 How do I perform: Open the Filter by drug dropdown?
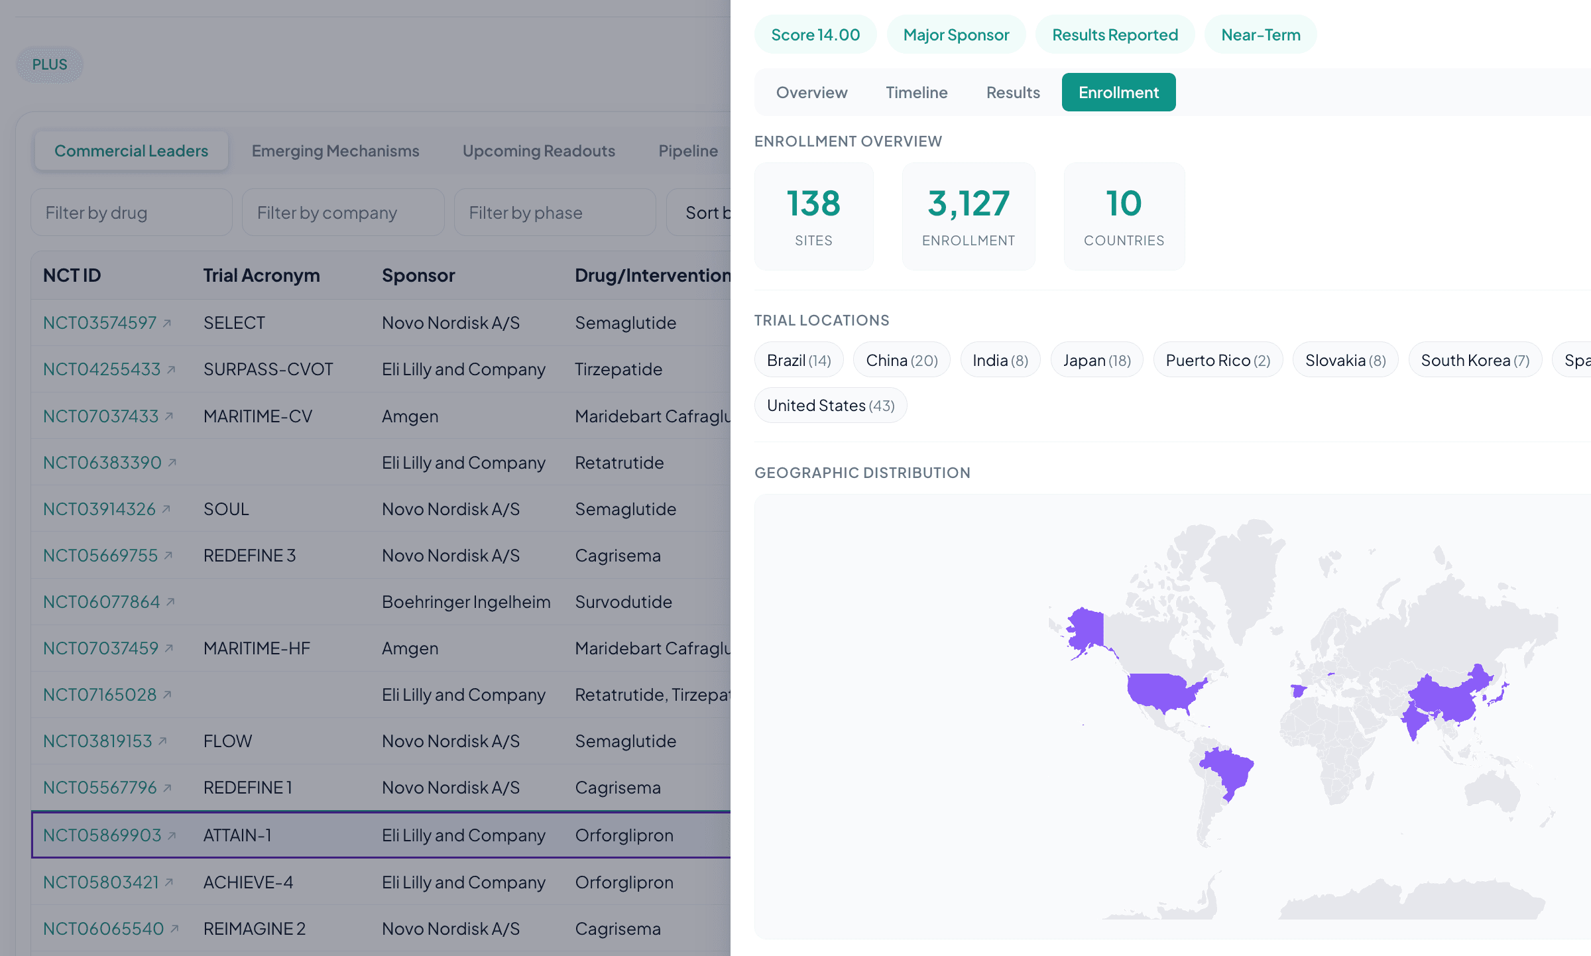click(131, 213)
